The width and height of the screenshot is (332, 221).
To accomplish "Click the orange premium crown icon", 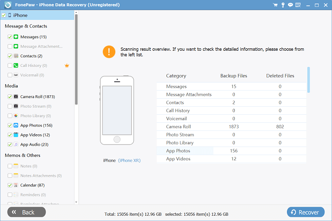I will 67,65.
